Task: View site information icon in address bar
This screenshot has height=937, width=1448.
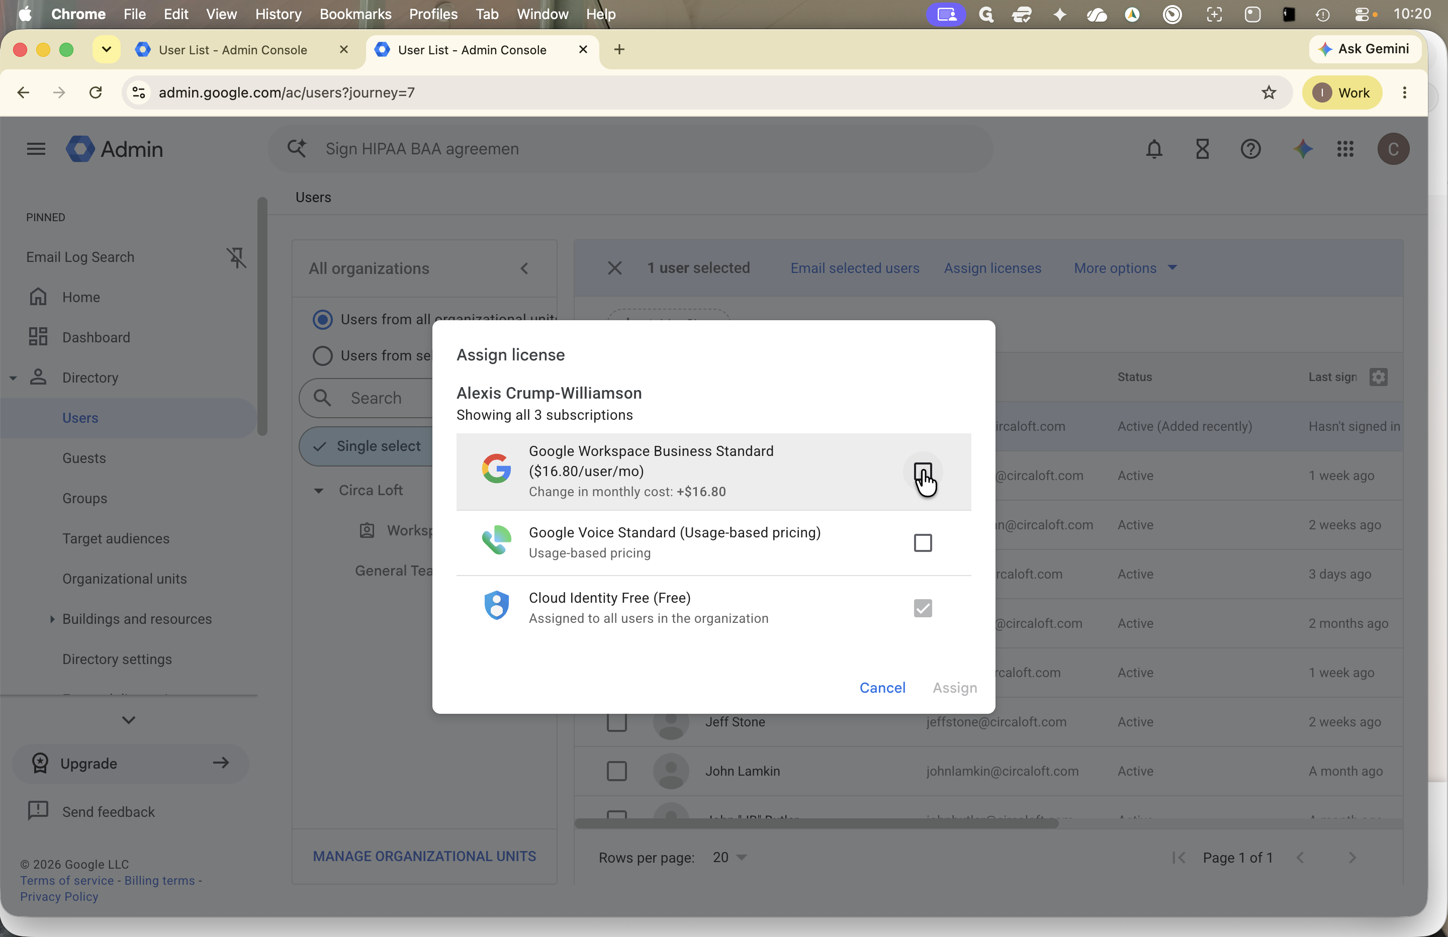Action: (139, 92)
